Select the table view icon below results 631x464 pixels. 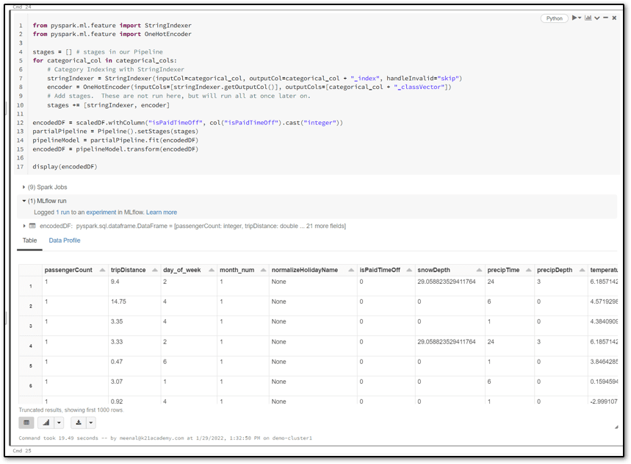click(x=26, y=422)
